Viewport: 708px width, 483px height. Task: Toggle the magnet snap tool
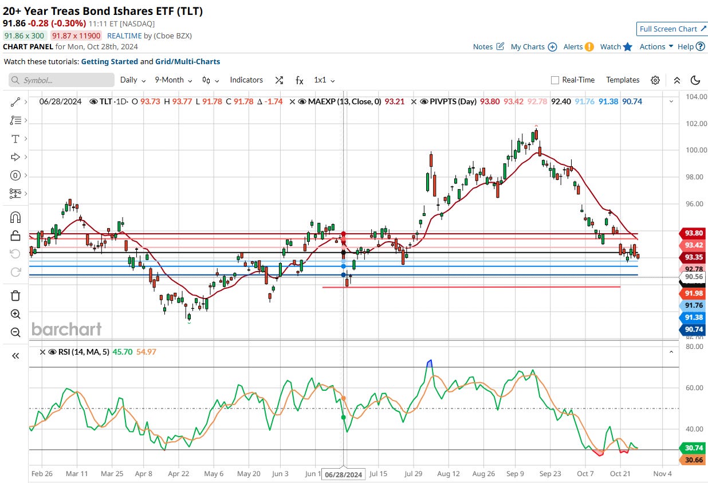(15, 217)
